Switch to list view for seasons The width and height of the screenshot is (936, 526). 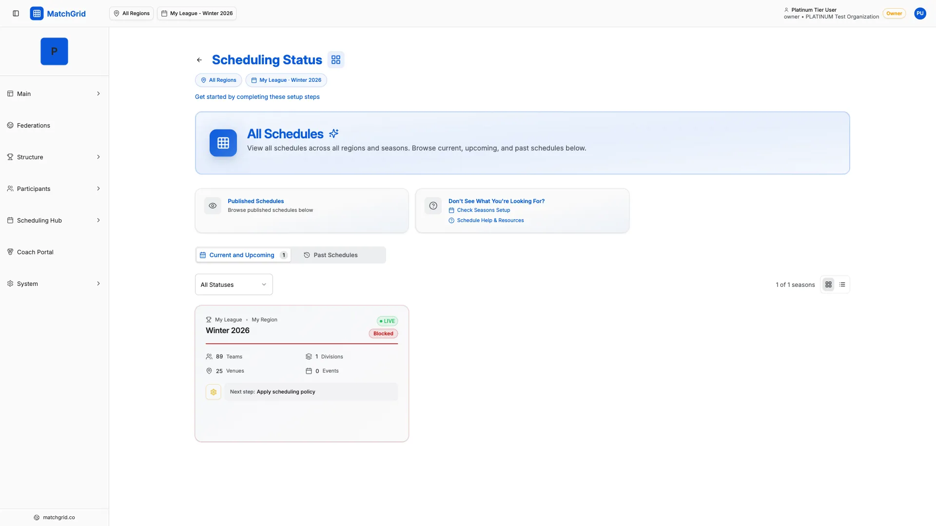click(842, 284)
